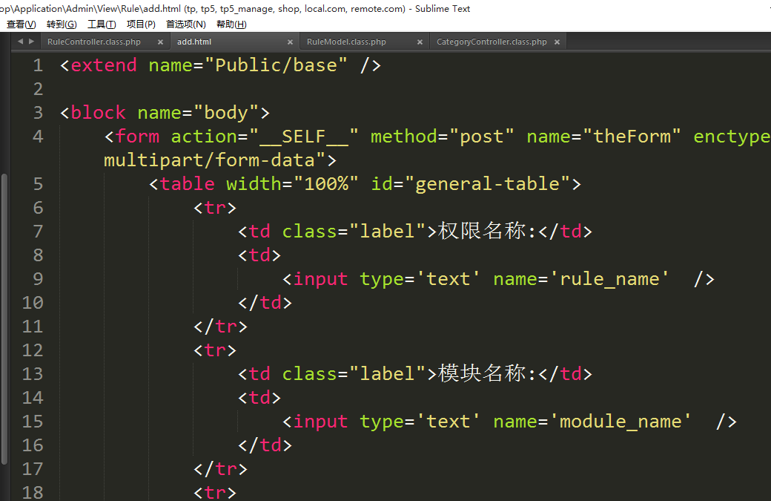Close the add.html tab

tap(290, 42)
